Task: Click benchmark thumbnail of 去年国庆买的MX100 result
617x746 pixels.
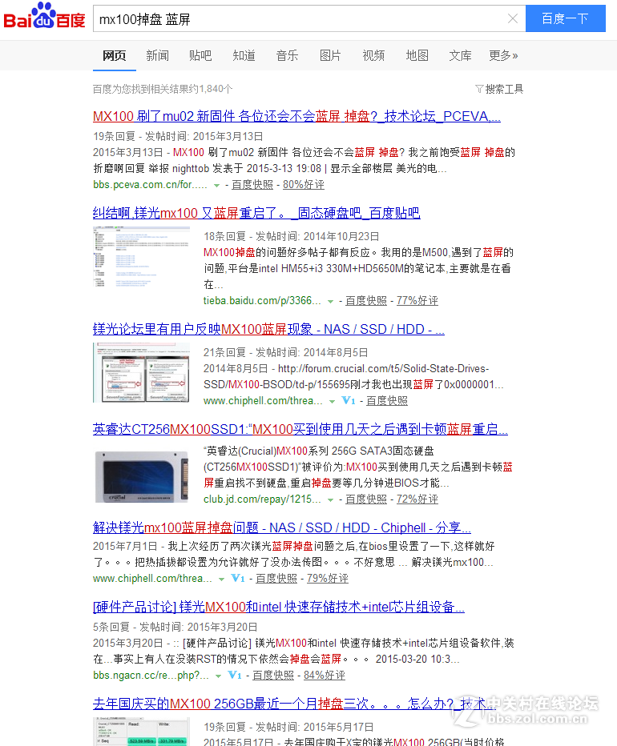Action: [142, 732]
